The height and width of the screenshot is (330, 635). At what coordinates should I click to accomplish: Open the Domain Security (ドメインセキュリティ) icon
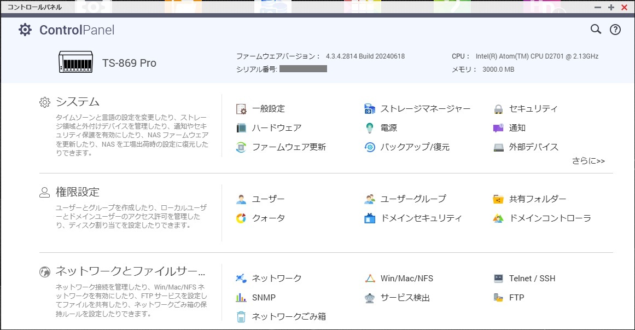point(370,218)
